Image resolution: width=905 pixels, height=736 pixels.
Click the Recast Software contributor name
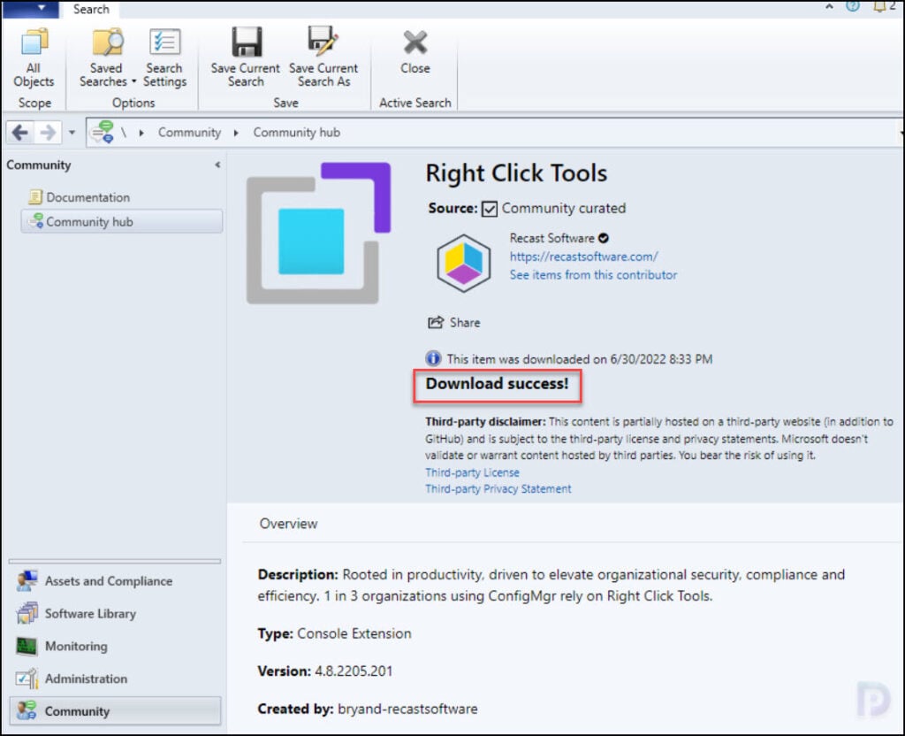pos(551,238)
